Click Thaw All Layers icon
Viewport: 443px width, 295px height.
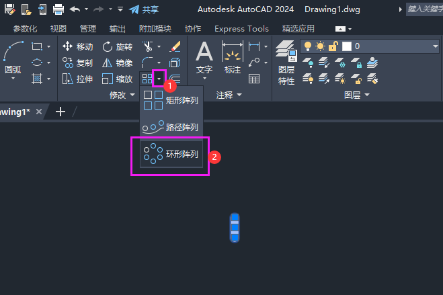coord(340,79)
